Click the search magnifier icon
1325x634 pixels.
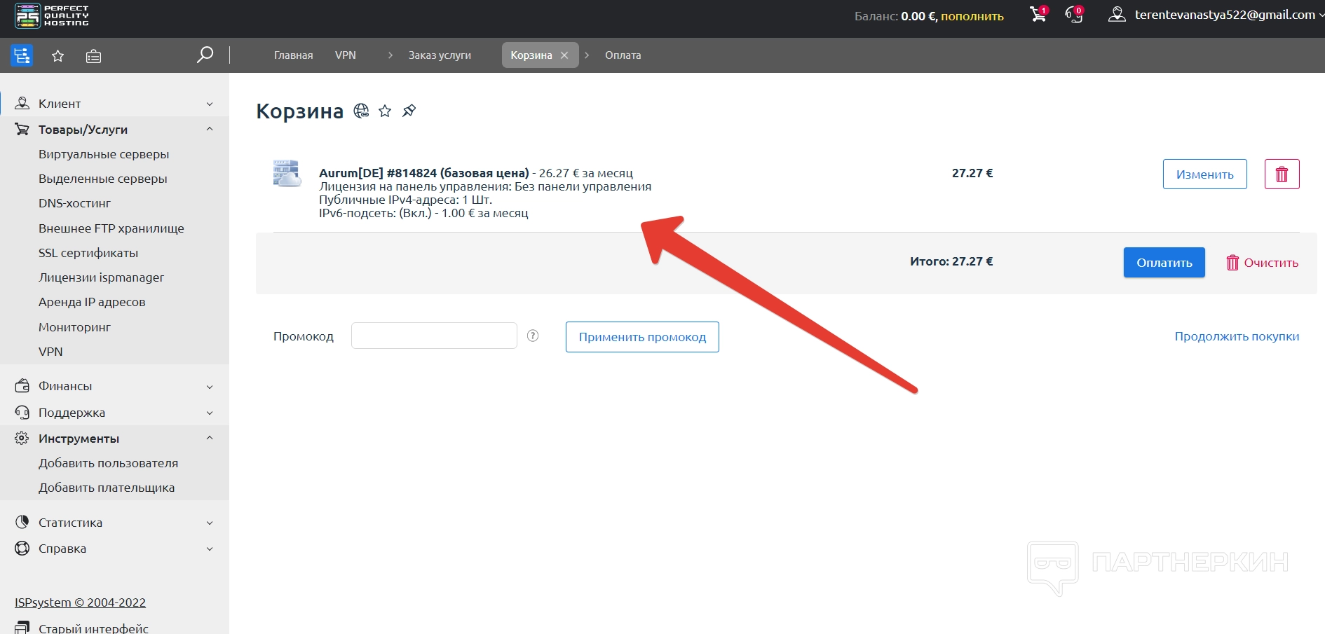click(205, 55)
